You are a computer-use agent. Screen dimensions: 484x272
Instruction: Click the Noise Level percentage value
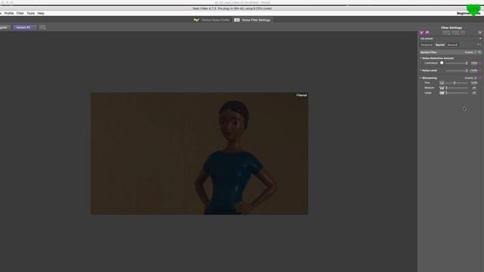coord(473,70)
